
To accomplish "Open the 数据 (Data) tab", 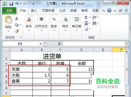I will point(73,11).
